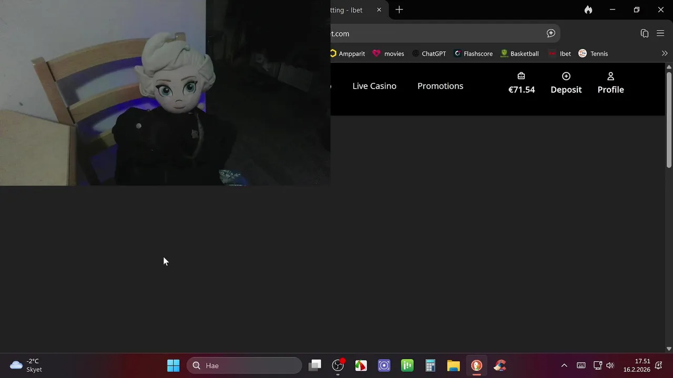Screen dimensions: 673x378
Task: Open clock and calendar 17.51
Action: 637,365
